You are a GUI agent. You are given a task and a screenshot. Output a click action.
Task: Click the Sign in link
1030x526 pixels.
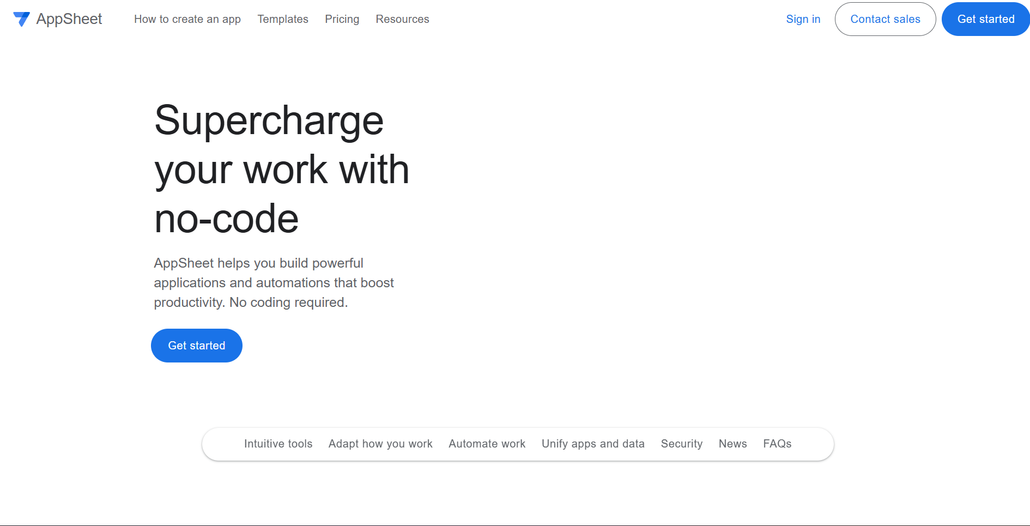click(x=803, y=19)
